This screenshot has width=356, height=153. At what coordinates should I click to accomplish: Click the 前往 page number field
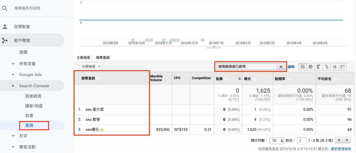pyautogui.click(x=302, y=140)
